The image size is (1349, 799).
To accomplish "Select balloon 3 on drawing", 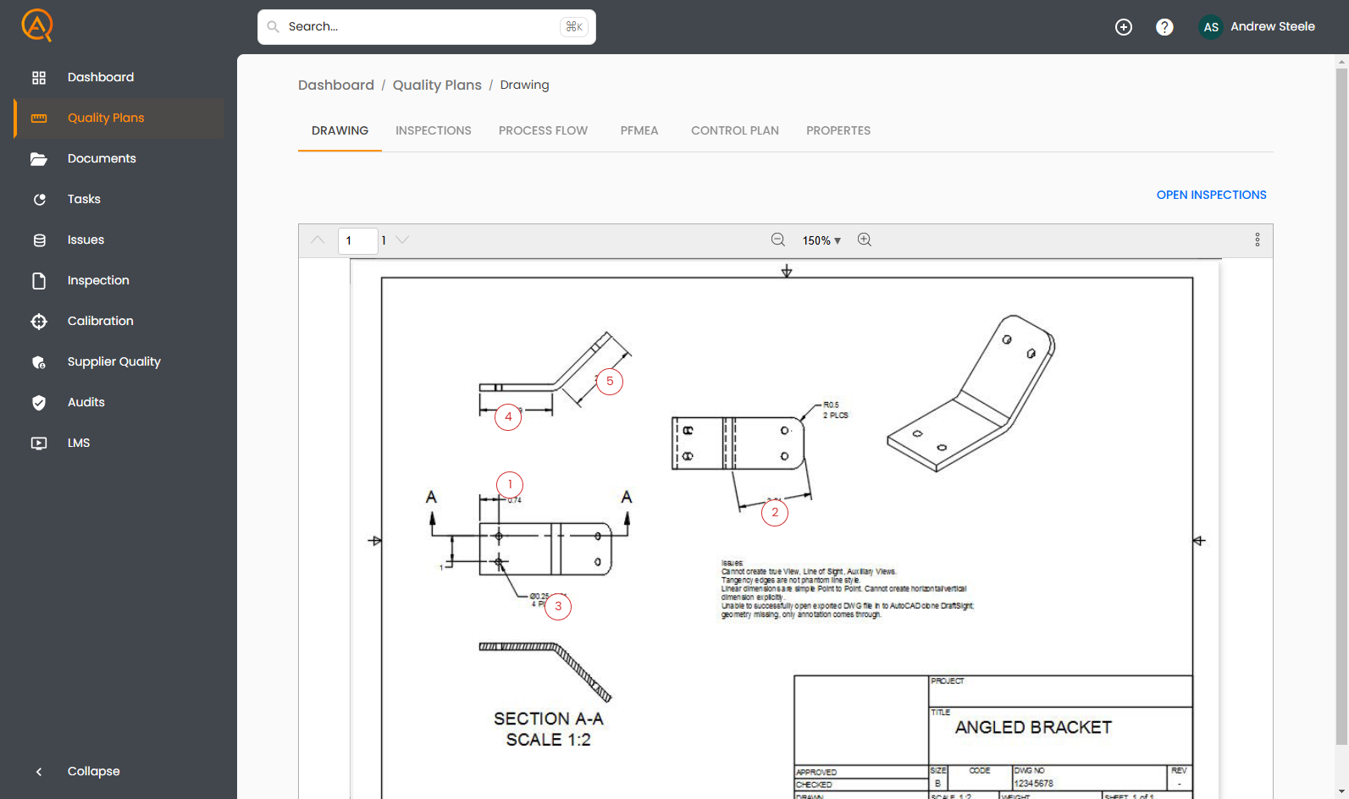I will click(x=558, y=607).
